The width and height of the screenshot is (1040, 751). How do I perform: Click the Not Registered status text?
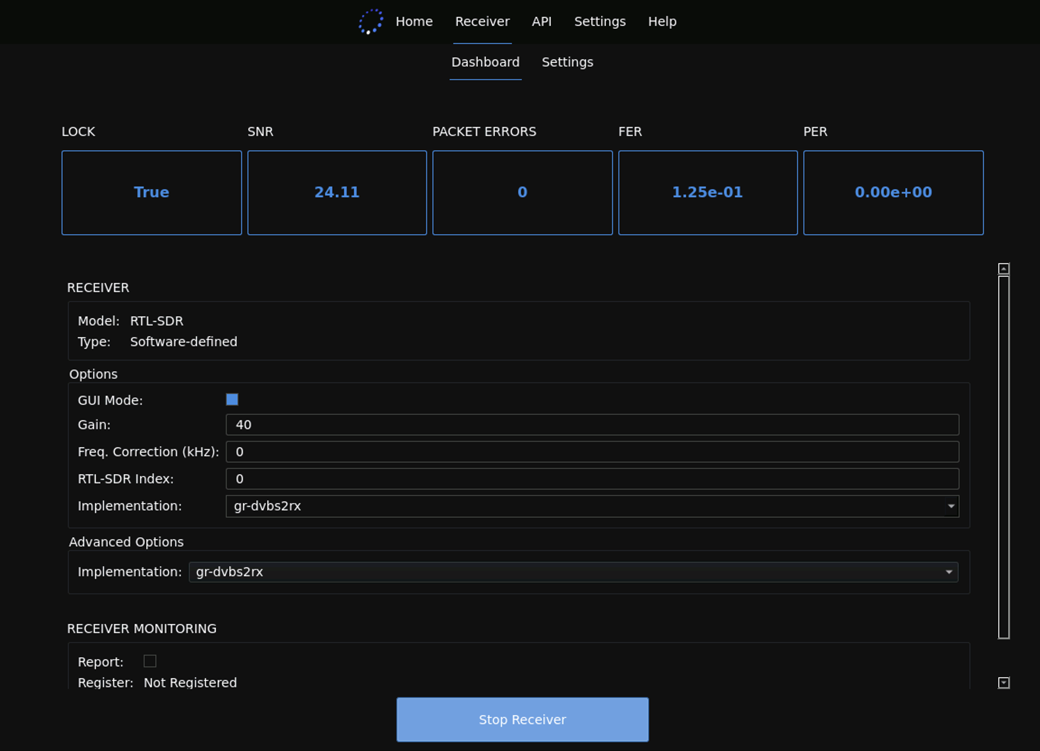(x=190, y=683)
